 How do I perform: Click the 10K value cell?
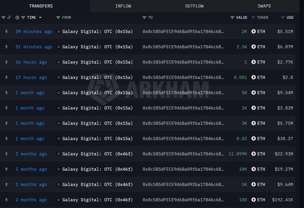coord(243,169)
